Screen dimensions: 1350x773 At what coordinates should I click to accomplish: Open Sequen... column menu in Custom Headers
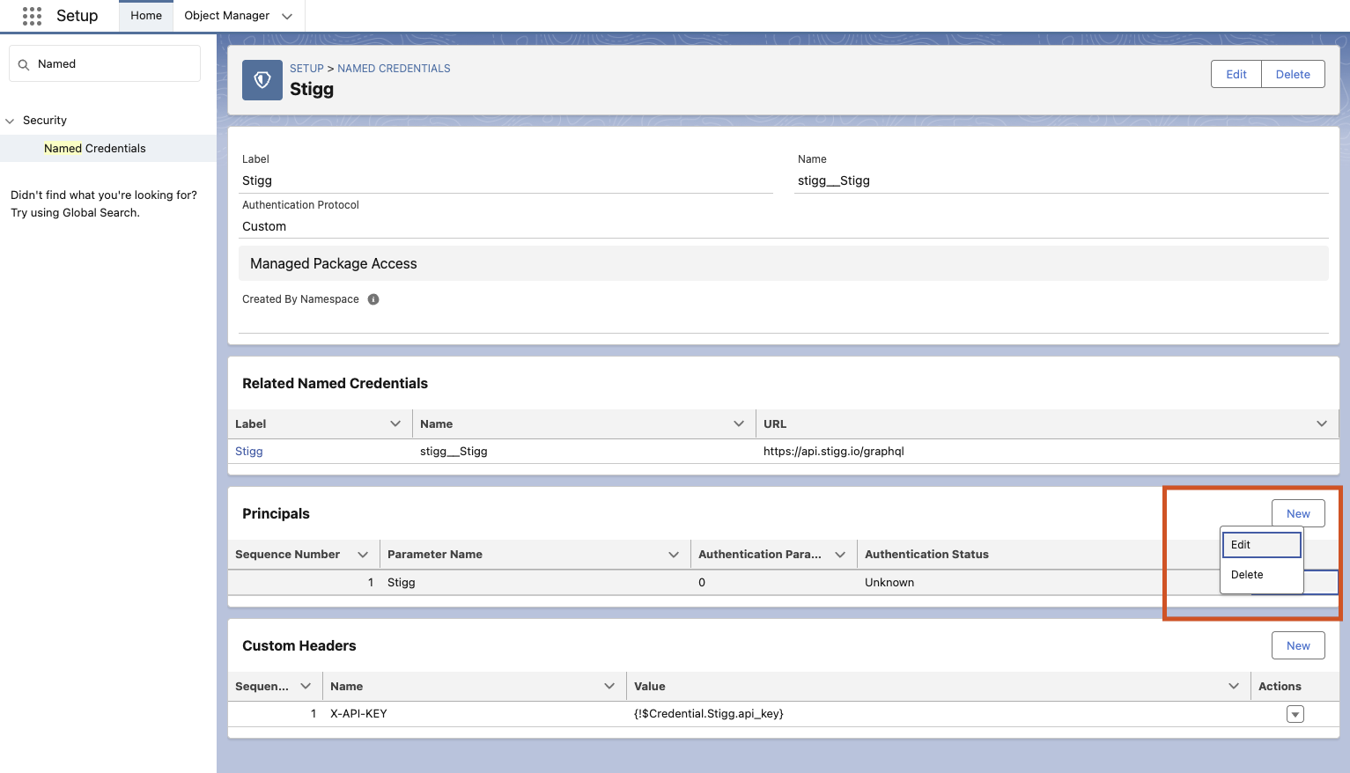coord(306,687)
